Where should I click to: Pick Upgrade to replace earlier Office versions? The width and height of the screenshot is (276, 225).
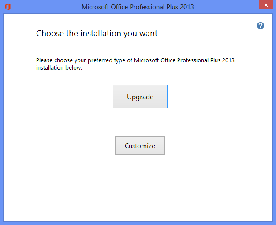pos(140,96)
